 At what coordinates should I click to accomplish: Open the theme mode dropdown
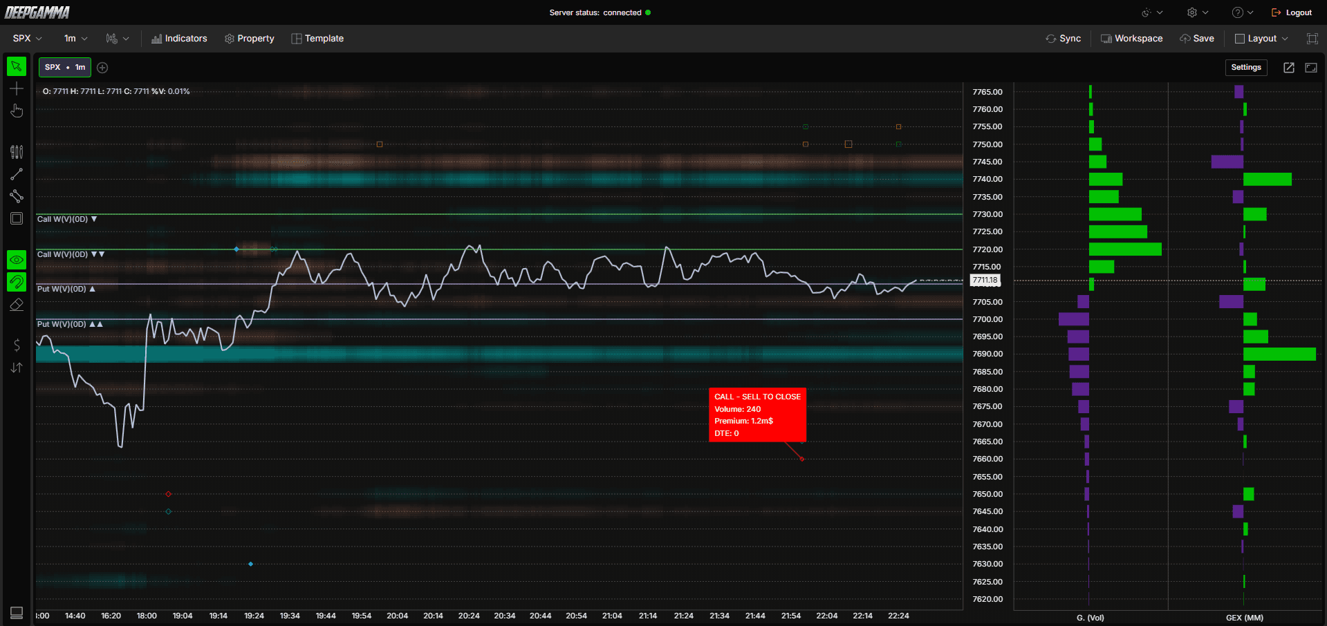point(1152,12)
